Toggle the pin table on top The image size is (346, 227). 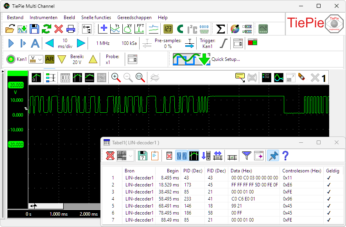point(273,156)
